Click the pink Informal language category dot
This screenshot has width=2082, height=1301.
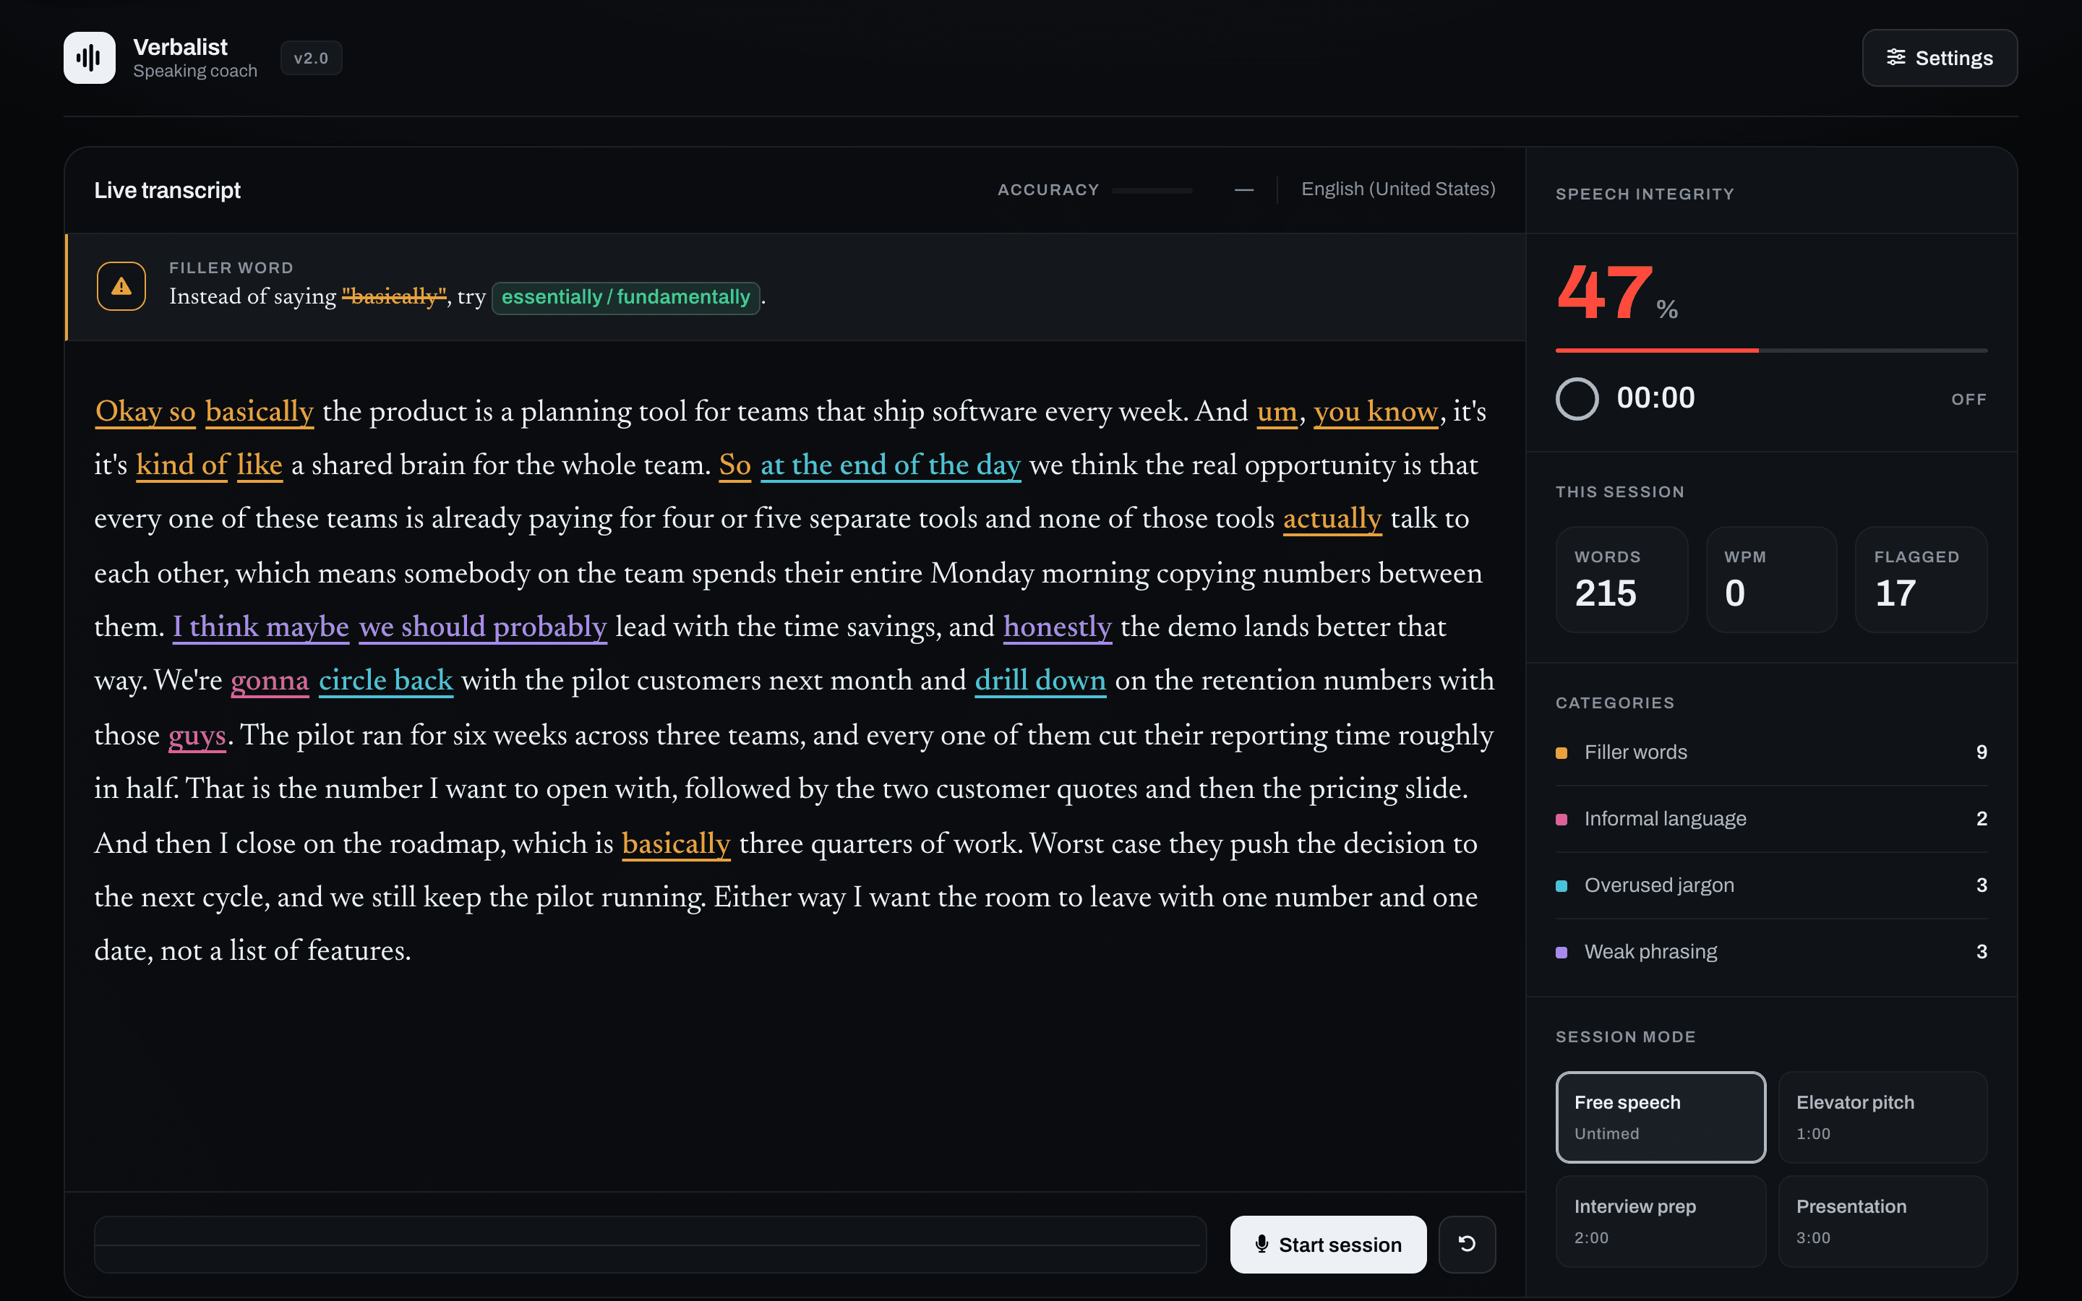tap(1561, 819)
